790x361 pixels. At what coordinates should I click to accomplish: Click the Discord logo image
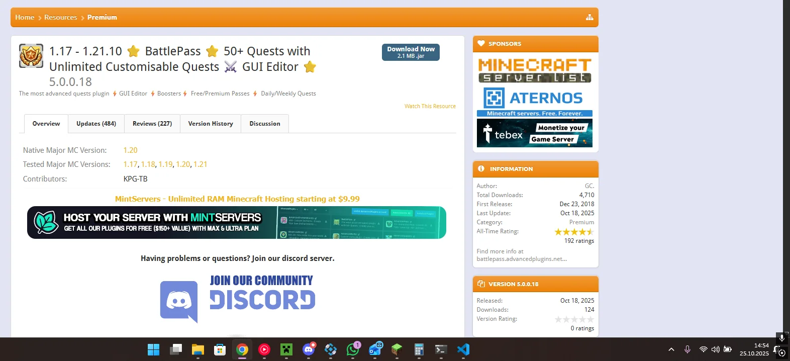point(179,301)
